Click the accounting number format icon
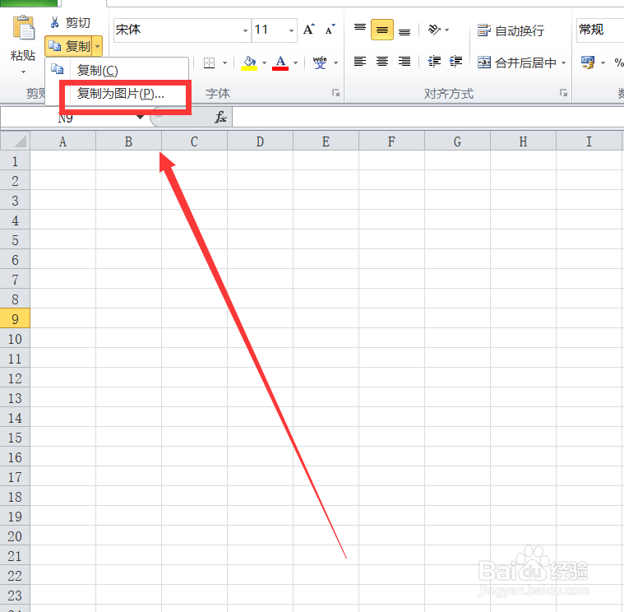This screenshot has height=612, width=624. pyautogui.click(x=588, y=63)
